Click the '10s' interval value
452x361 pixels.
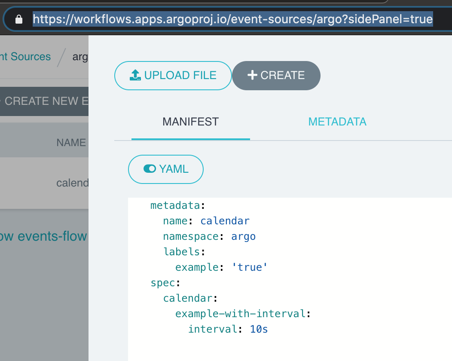pos(259,329)
